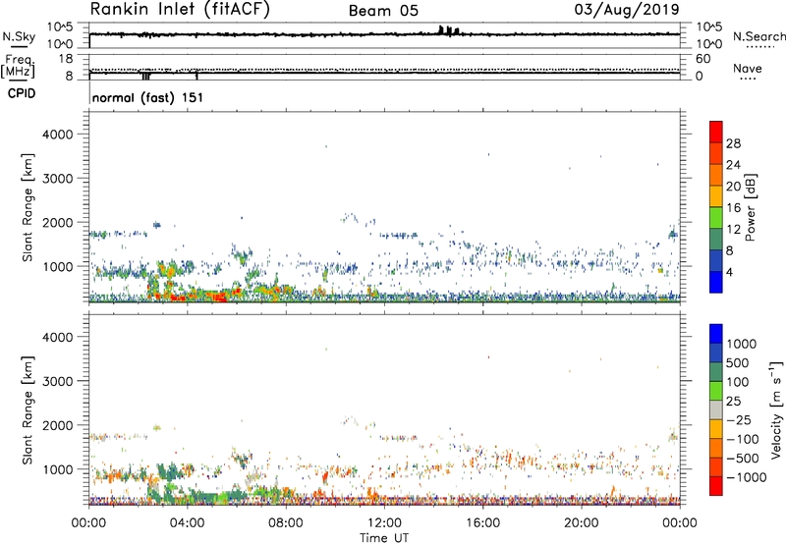Click the red bottom of the velocity colorbar
Image resolution: width=786 pixels, height=544 pixels.
pyautogui.click(x=716, y=486)
